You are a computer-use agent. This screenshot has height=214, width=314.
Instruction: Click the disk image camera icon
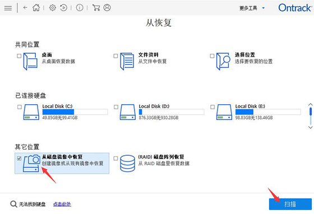[31, 163]
